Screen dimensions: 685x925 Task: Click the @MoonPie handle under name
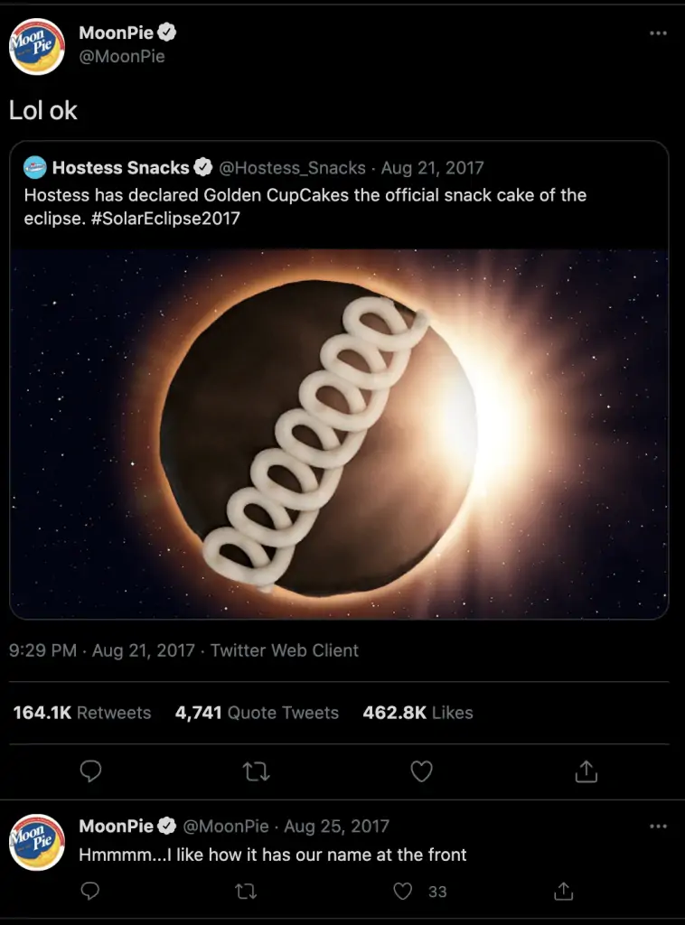tap(121, 56)
